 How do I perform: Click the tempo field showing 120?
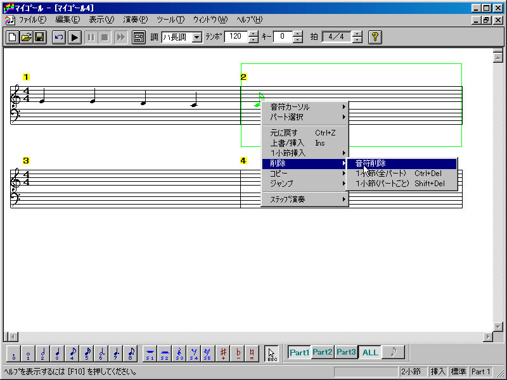pyautogui.click(x=236, y=37)
